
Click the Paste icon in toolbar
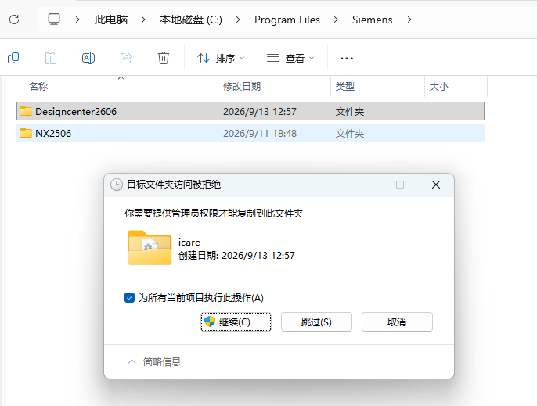click(x=51, y=58)
